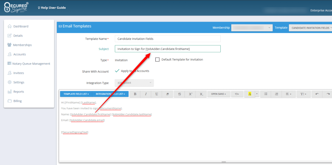This screenshot has height=165, width=332.
Task: Insert an unordered bullet list
Action: (x=266, y=94)
